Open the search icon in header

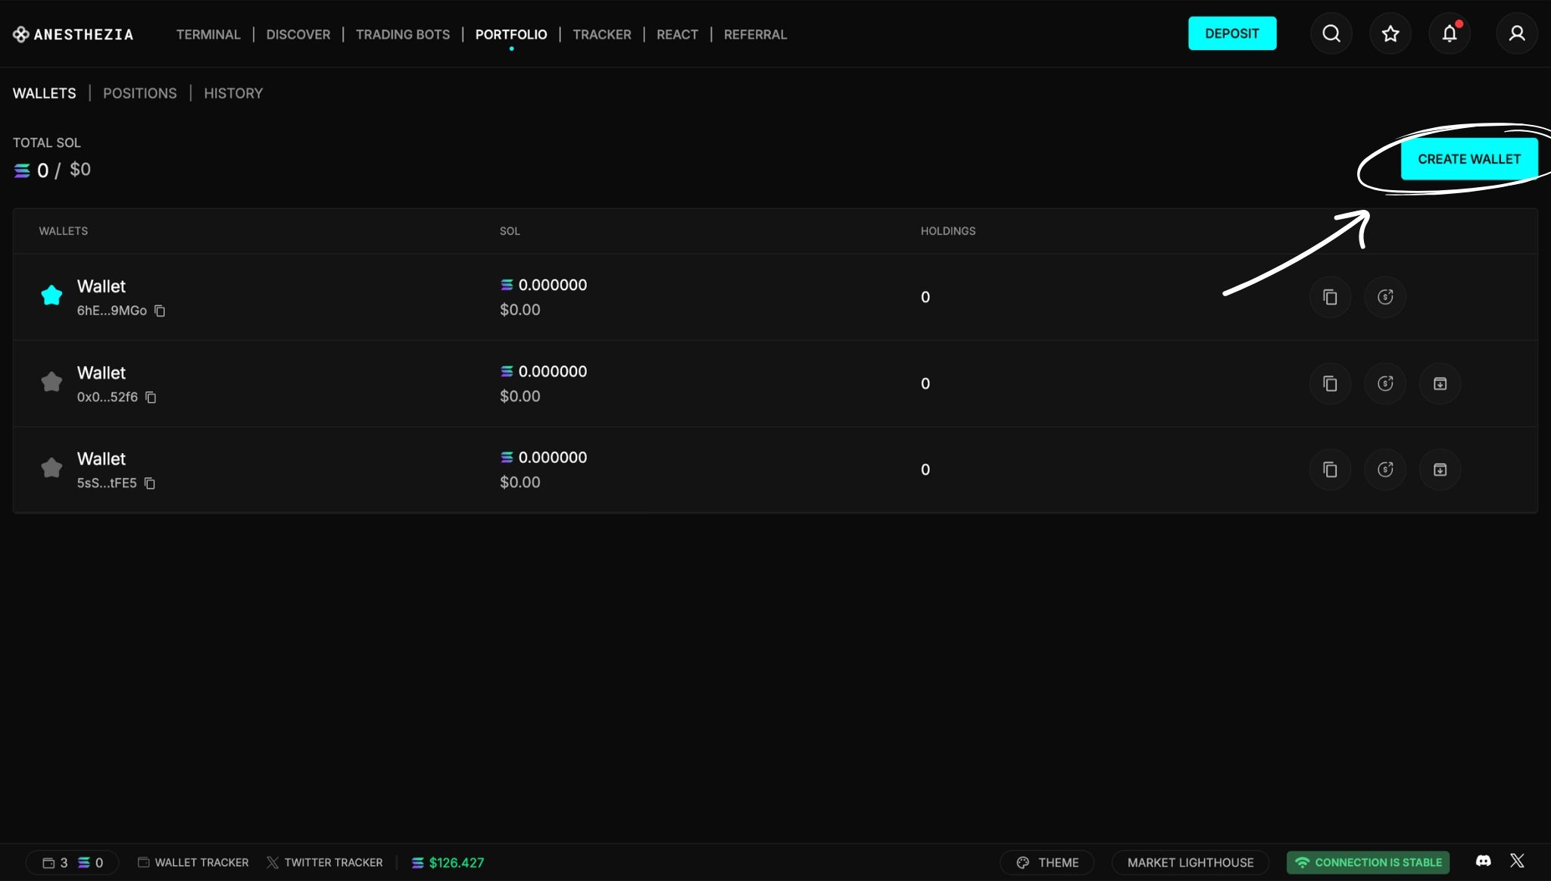[x=1331, y=33]
